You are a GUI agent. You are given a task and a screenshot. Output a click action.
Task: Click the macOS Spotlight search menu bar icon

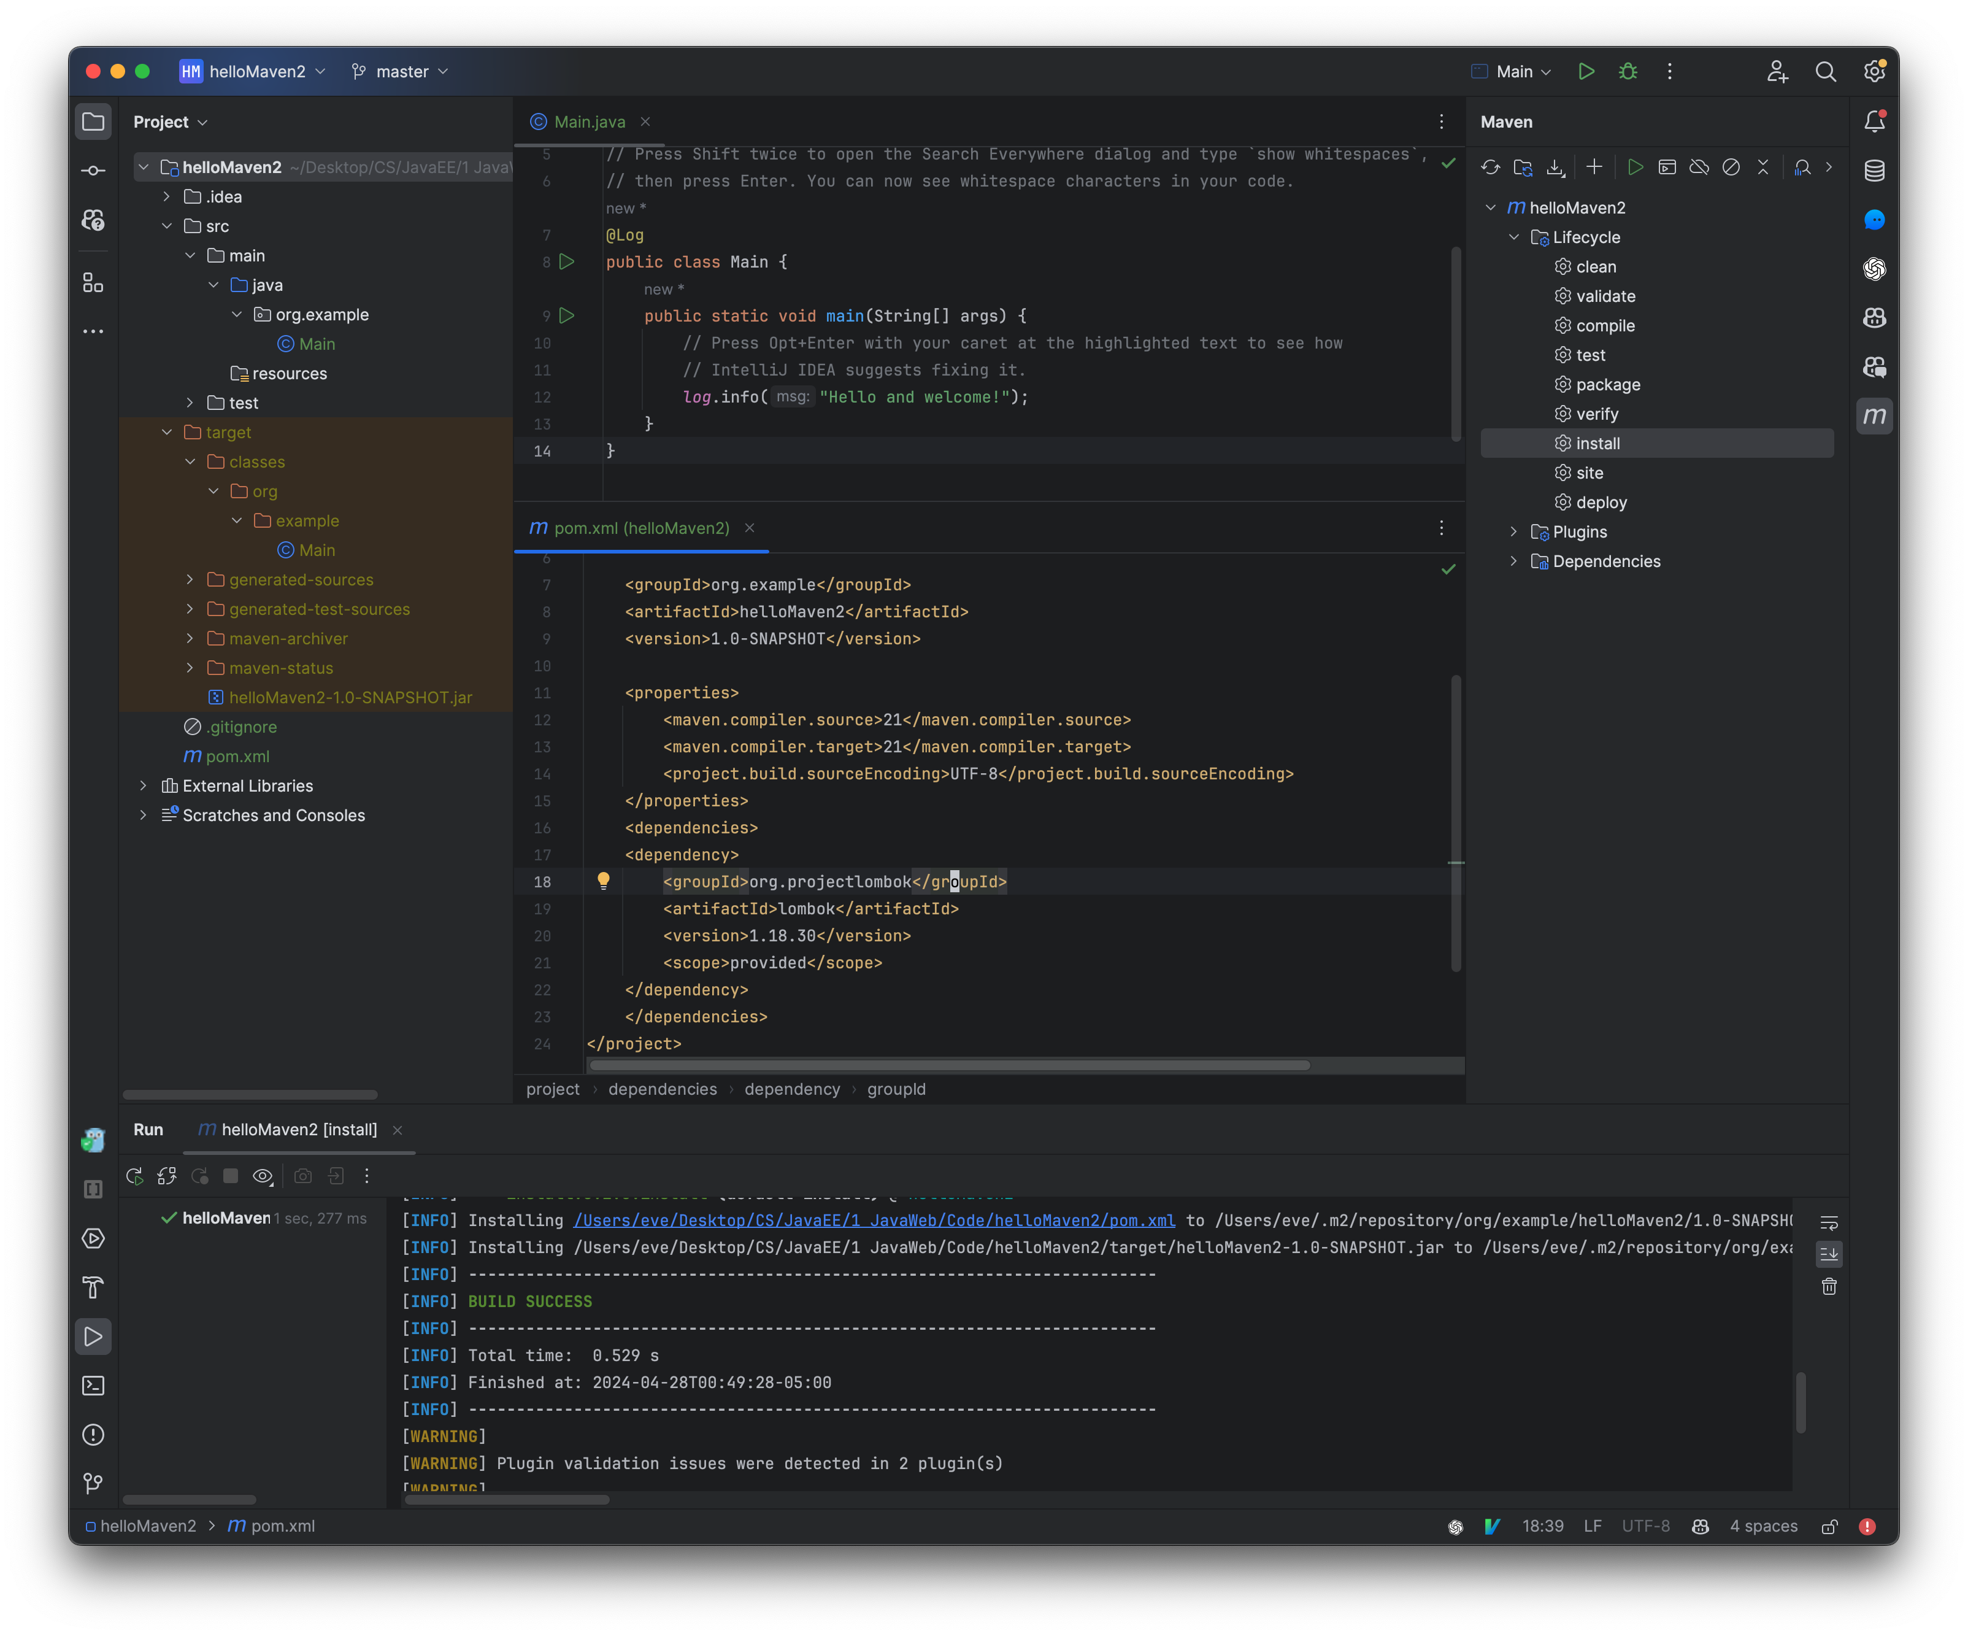click(1826, 71)
